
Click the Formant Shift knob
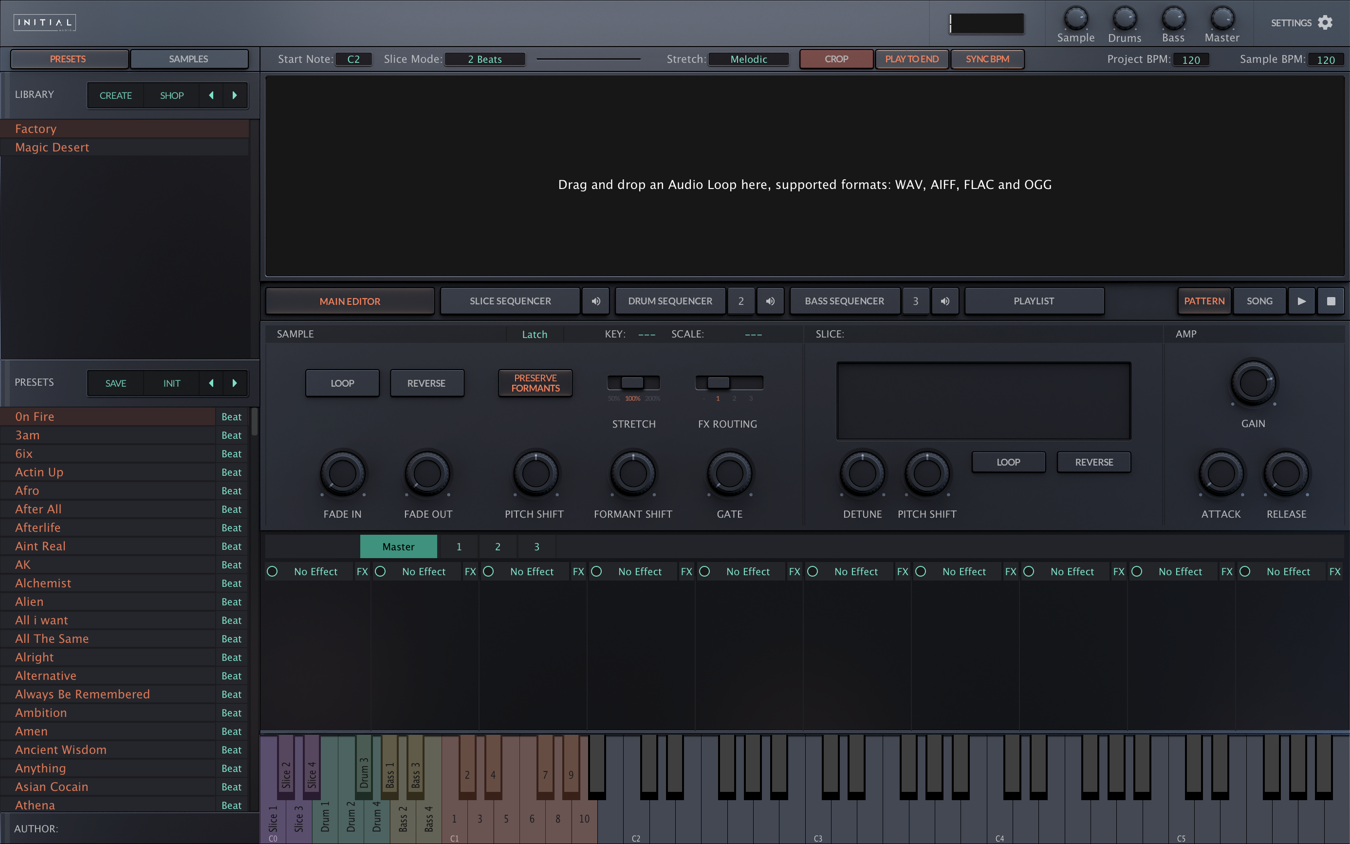point(632,473)
